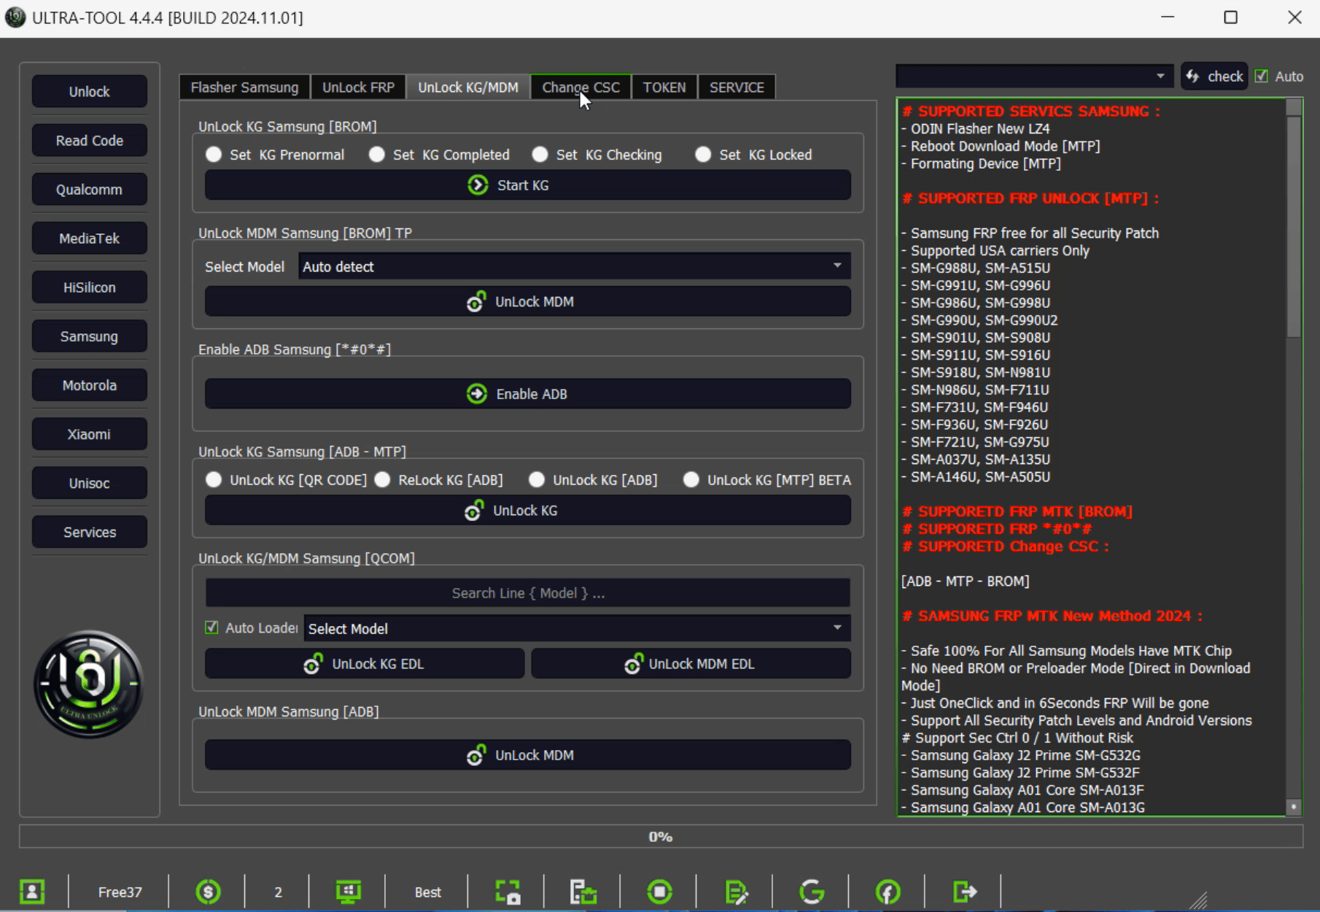Click the monitor screen icon in bottom bar
Viewport: 1320px width, 912px height.
[348, 892]
